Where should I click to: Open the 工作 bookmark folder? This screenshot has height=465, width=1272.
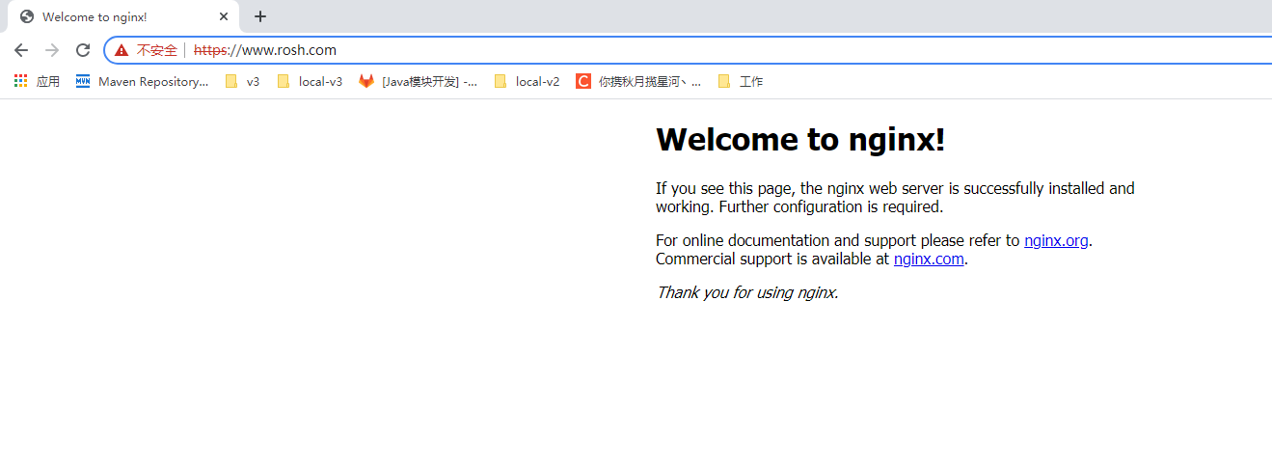pos(741,81)
